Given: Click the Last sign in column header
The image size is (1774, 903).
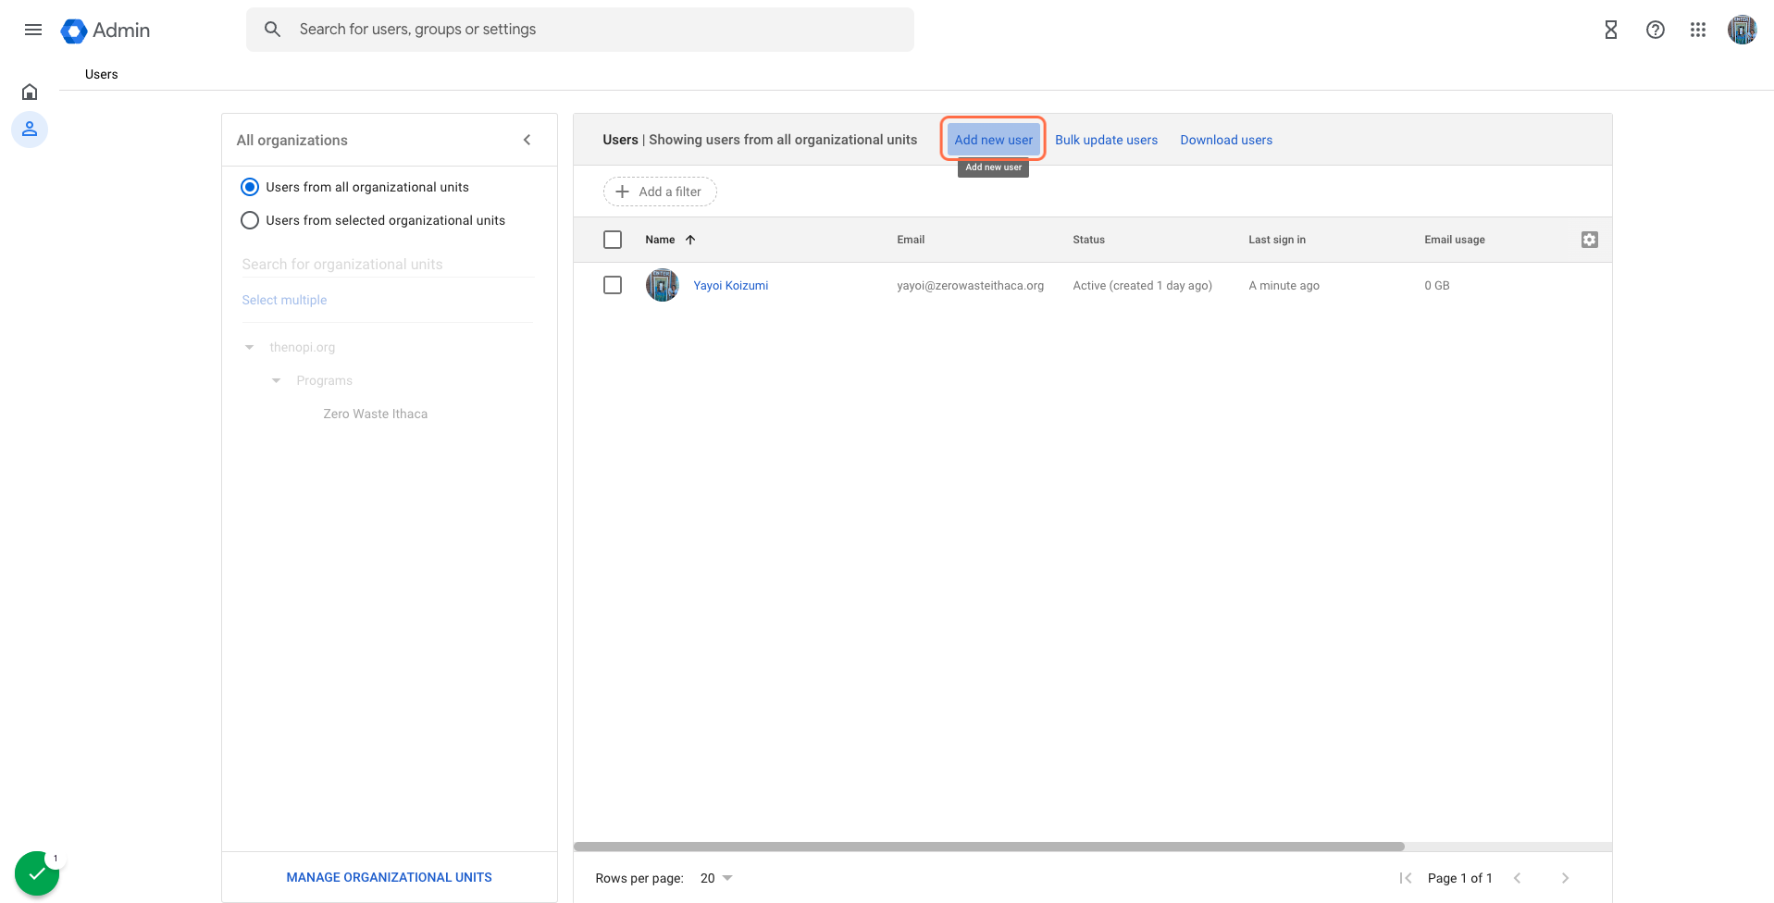Looking at the screenshot, I should [x=1277, y=240].
